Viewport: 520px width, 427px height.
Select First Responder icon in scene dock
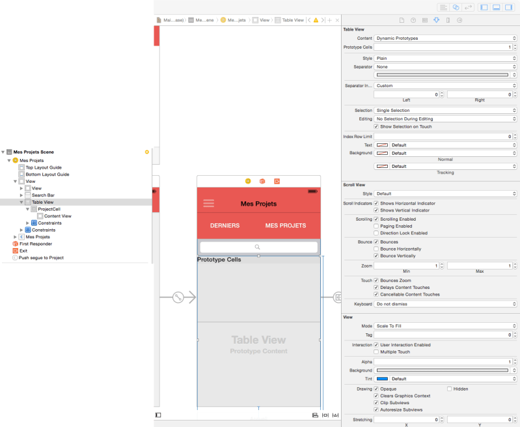(262, 181)
